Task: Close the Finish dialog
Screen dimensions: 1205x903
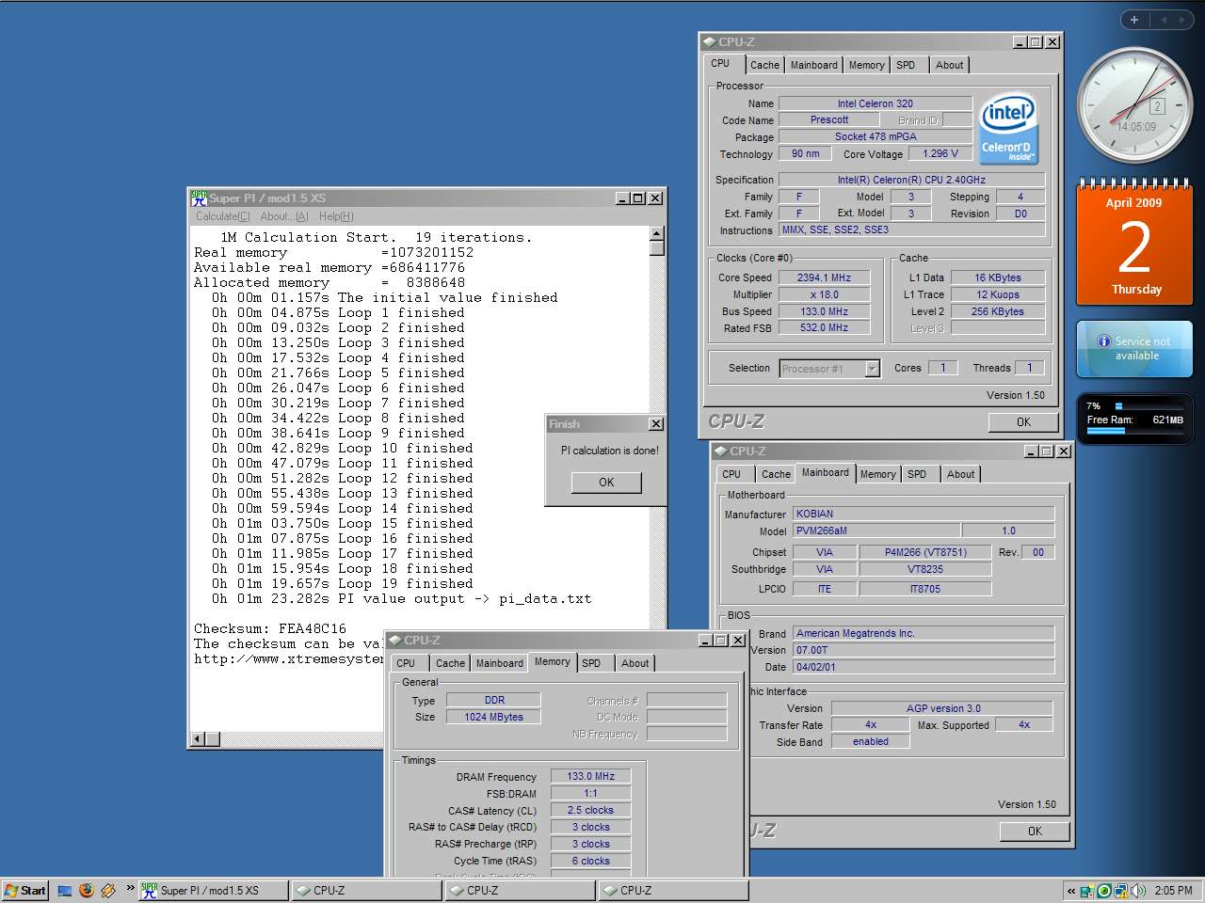Action: click(x=656, y=424)
